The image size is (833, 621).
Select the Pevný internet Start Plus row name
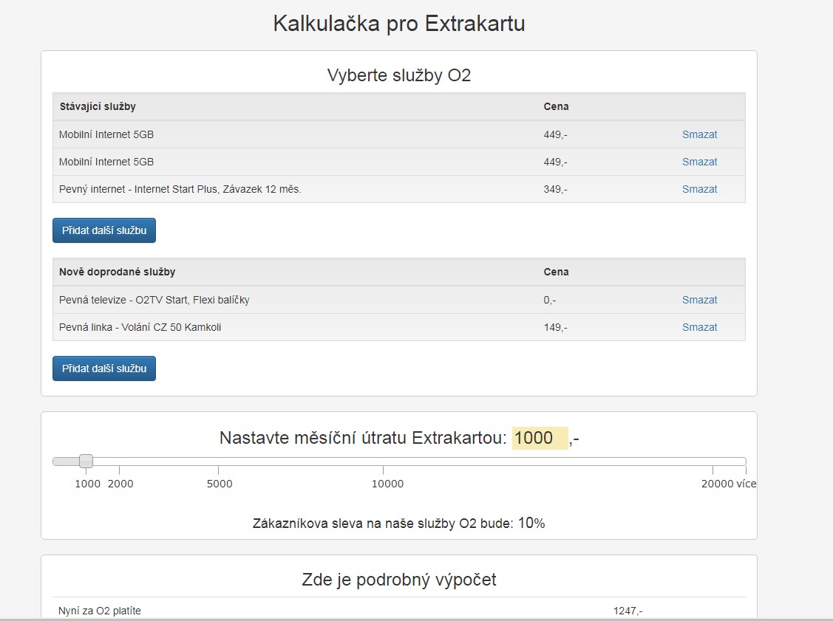tap(180, 189)
